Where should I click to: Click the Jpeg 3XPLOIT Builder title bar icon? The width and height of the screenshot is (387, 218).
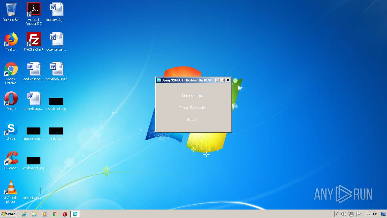click(x=159, y=80)
